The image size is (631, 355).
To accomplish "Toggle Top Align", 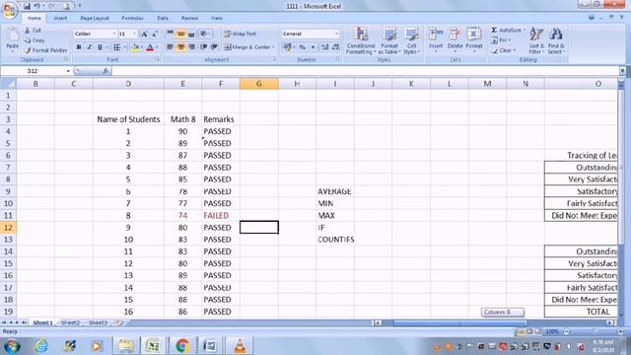I will 171,34.
